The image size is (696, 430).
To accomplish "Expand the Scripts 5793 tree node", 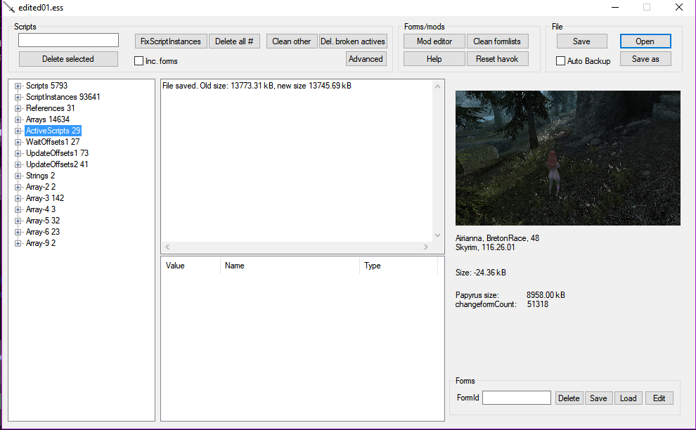I will 18,86.
